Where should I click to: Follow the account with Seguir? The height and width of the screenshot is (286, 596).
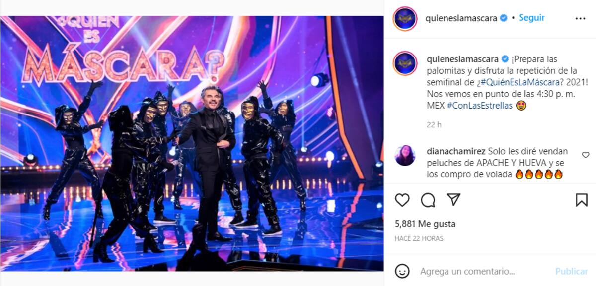pyautogui.click(x=531, y=17)
